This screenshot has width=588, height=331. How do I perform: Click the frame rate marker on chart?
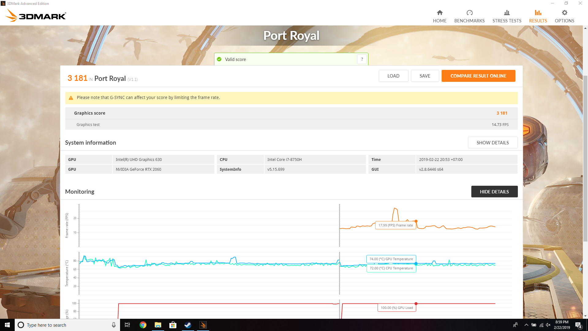click(x=416, y=221)
